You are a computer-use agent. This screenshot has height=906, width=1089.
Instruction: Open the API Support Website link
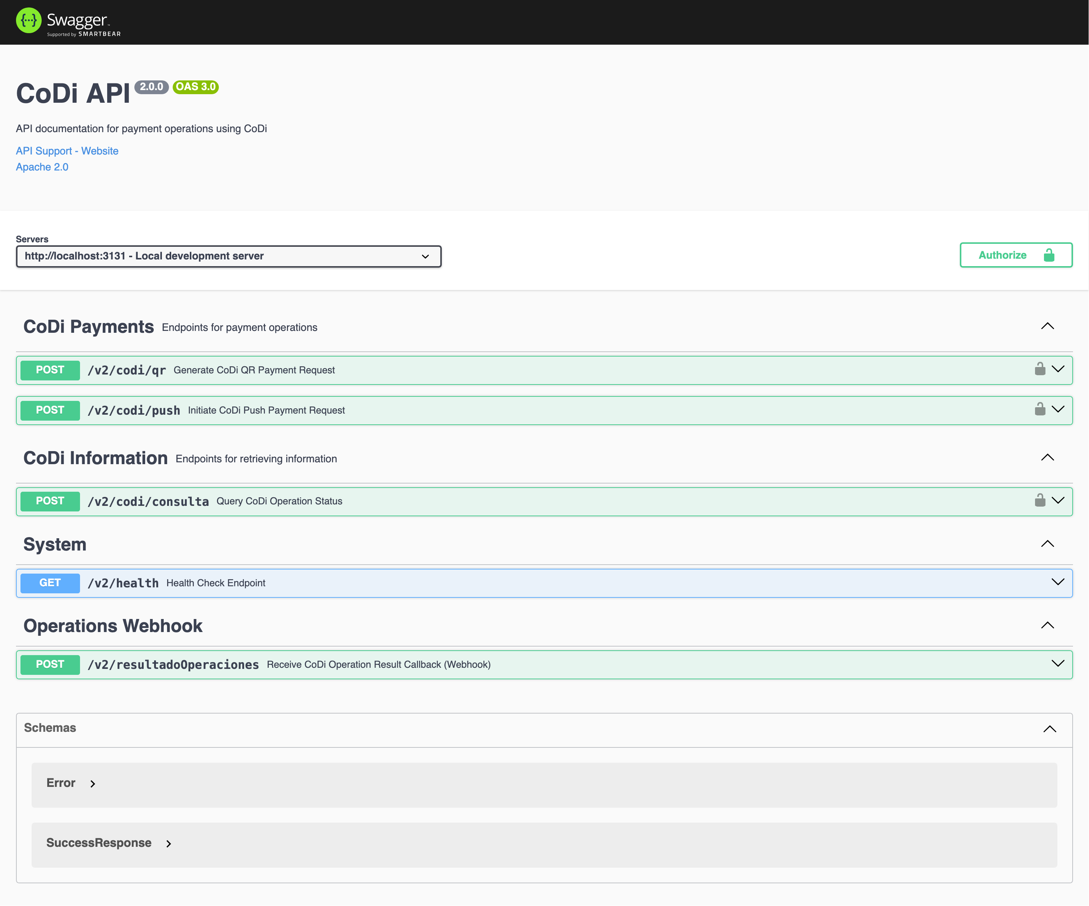(x=66, y=150)
